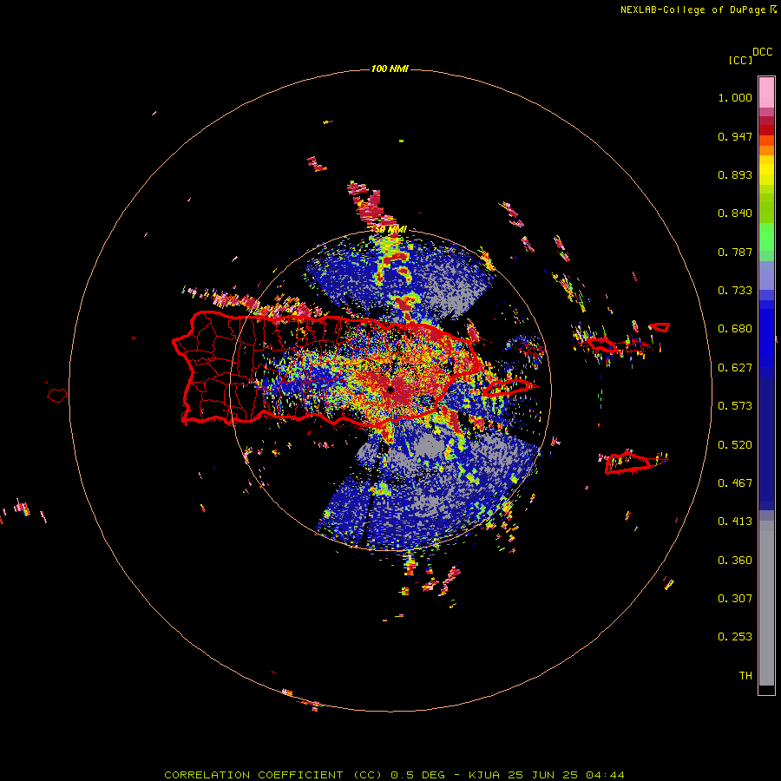Click the Correlation Coefficient KJUA caption
The image size is (781, 781).
(394, 775)
